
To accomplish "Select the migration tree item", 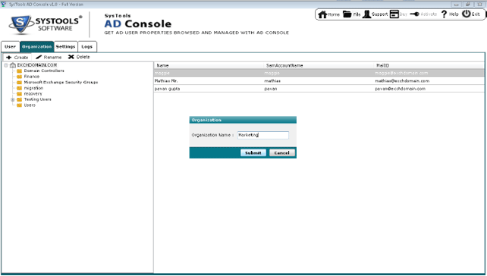I will [33, 88].
